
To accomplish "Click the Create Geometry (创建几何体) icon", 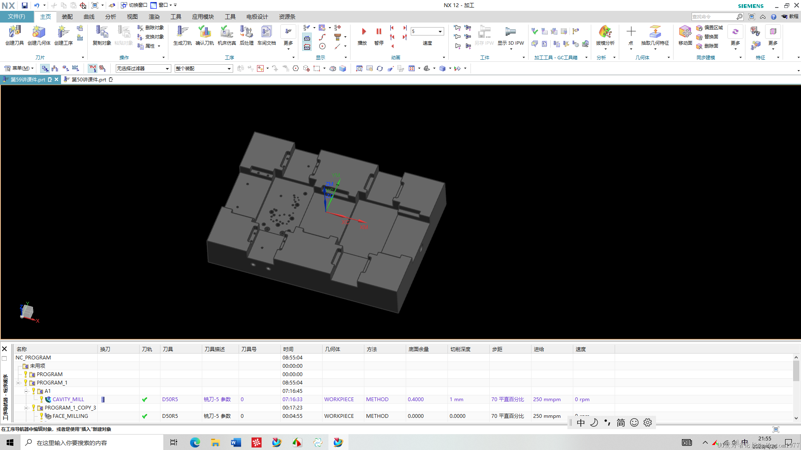I will pos(39,35).
